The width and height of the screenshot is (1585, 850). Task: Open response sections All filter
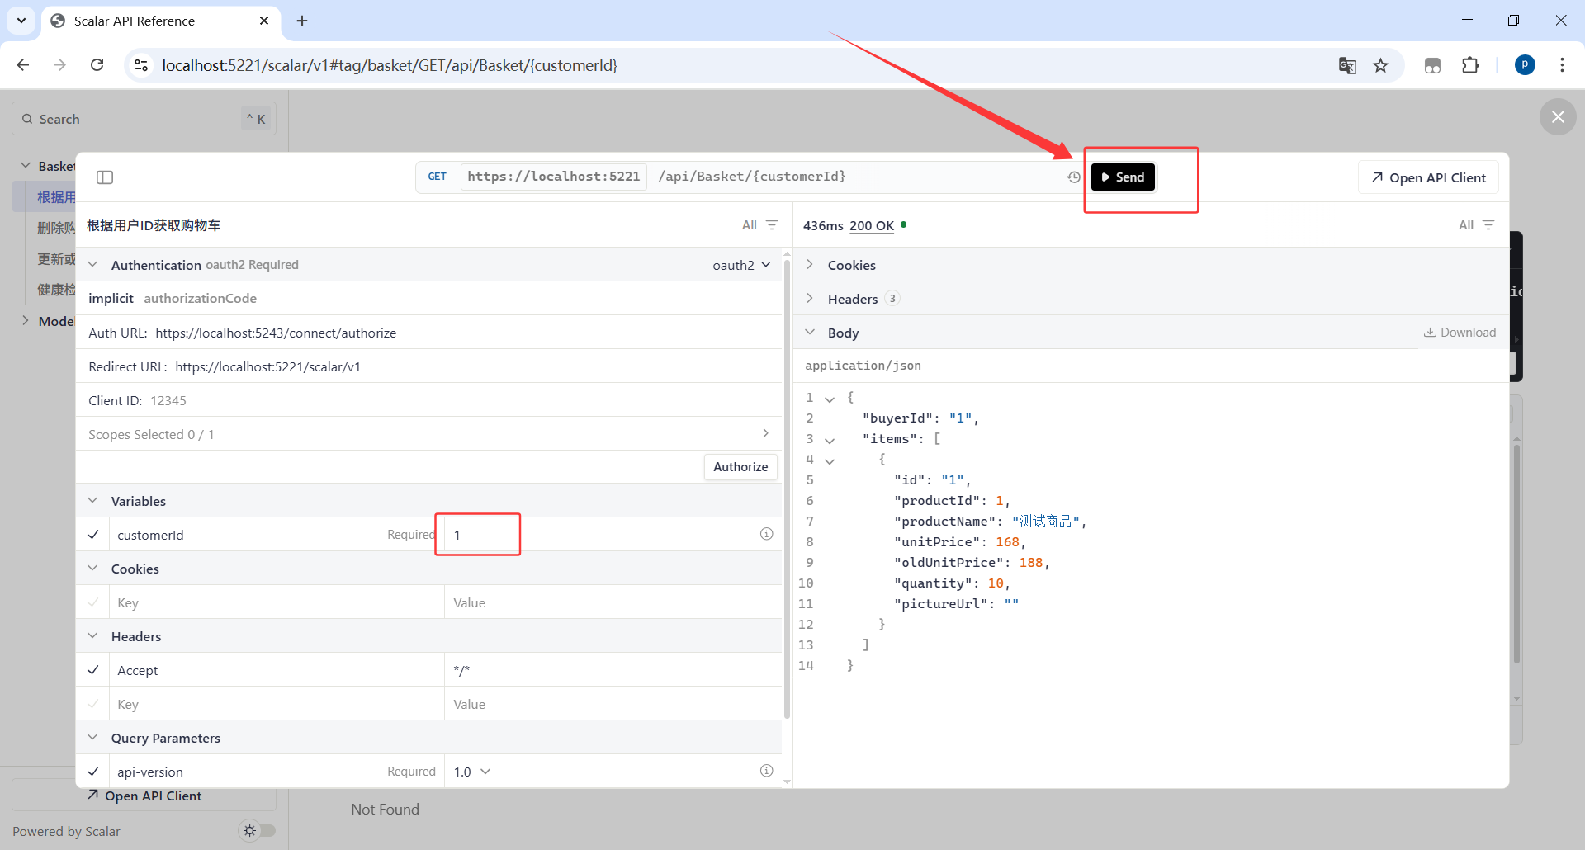pos(1476,225)
